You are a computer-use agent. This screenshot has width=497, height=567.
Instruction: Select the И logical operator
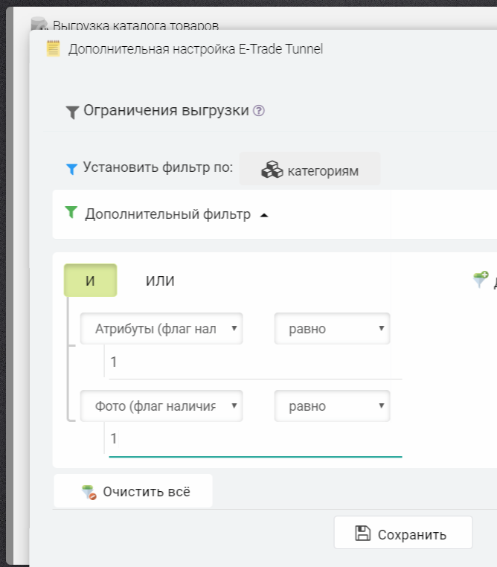click(x=90, y=281)
